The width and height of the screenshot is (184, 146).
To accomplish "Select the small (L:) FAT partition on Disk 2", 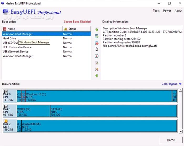I will pos(19,126).
